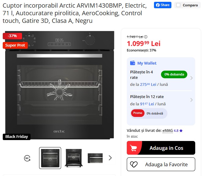The height and width of the screenshot is (176, 205).
Task: Click the heart favorite icon
Action: pyautogui.click(x=134, y=164)
